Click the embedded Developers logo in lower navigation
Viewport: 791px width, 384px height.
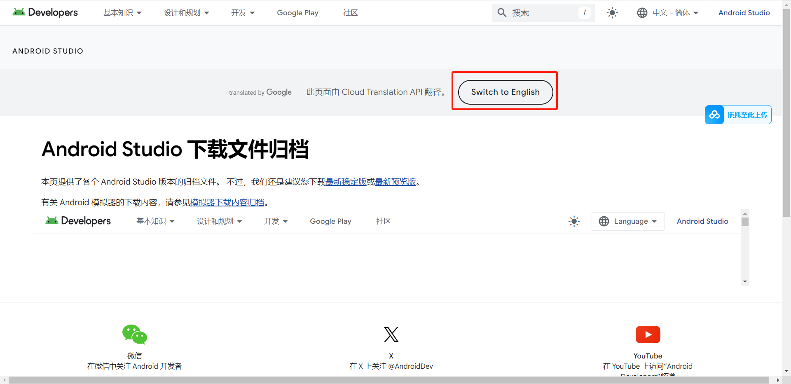coord(77,221)
